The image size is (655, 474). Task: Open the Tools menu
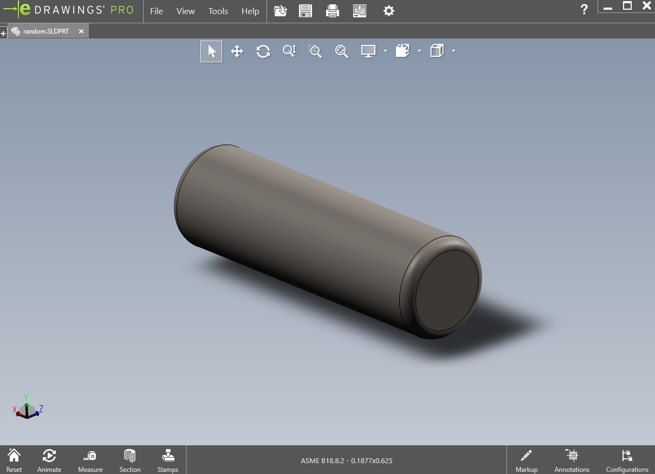218,11
